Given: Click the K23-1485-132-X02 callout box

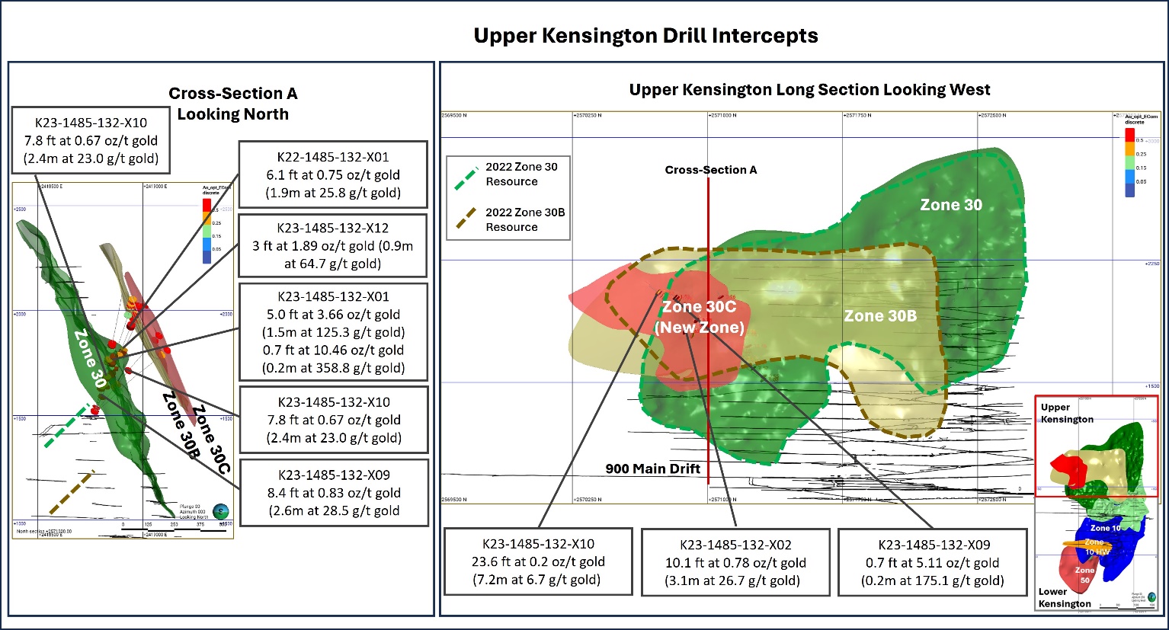Looking at the screenshot, I should click(x=735, y=562).
